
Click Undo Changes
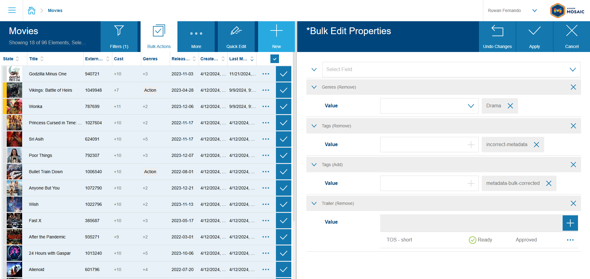click(x=497, y=36)
